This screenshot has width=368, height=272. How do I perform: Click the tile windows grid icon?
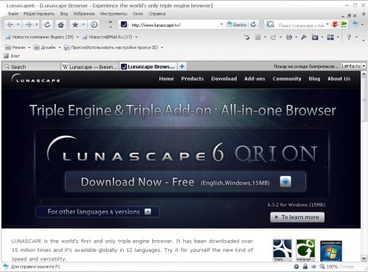tap(331, 37)
